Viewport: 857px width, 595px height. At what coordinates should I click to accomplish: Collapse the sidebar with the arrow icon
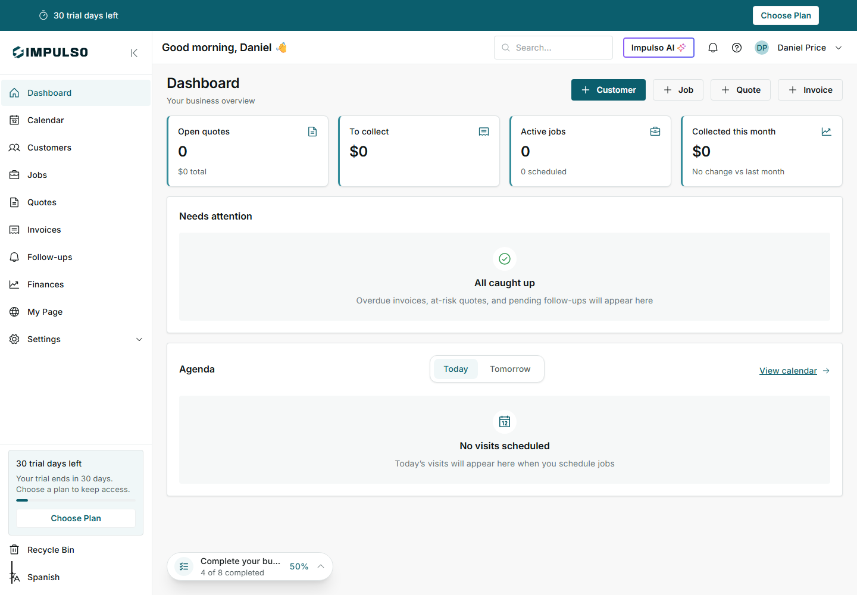click(134, 53)
